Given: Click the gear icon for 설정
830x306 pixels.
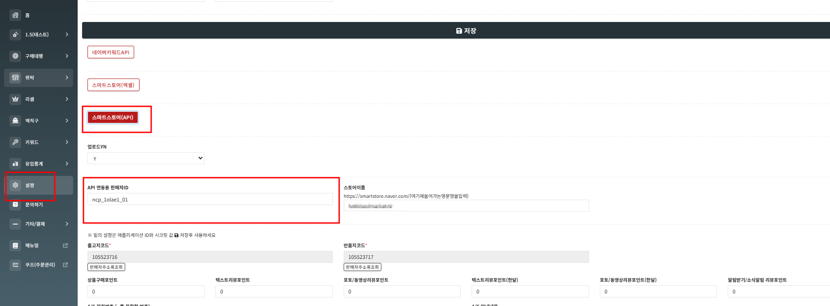Looking at the screenshot, I should [x=15, y=185].
